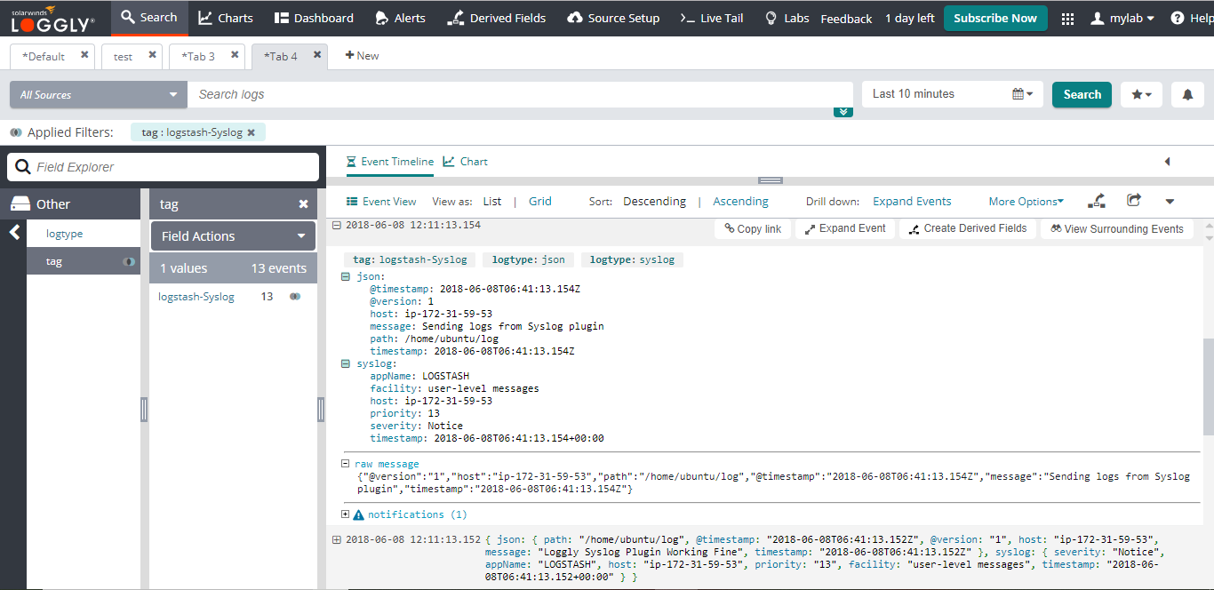
Task: Toggle the tag field filter indicator
Action: coord(128,262)
